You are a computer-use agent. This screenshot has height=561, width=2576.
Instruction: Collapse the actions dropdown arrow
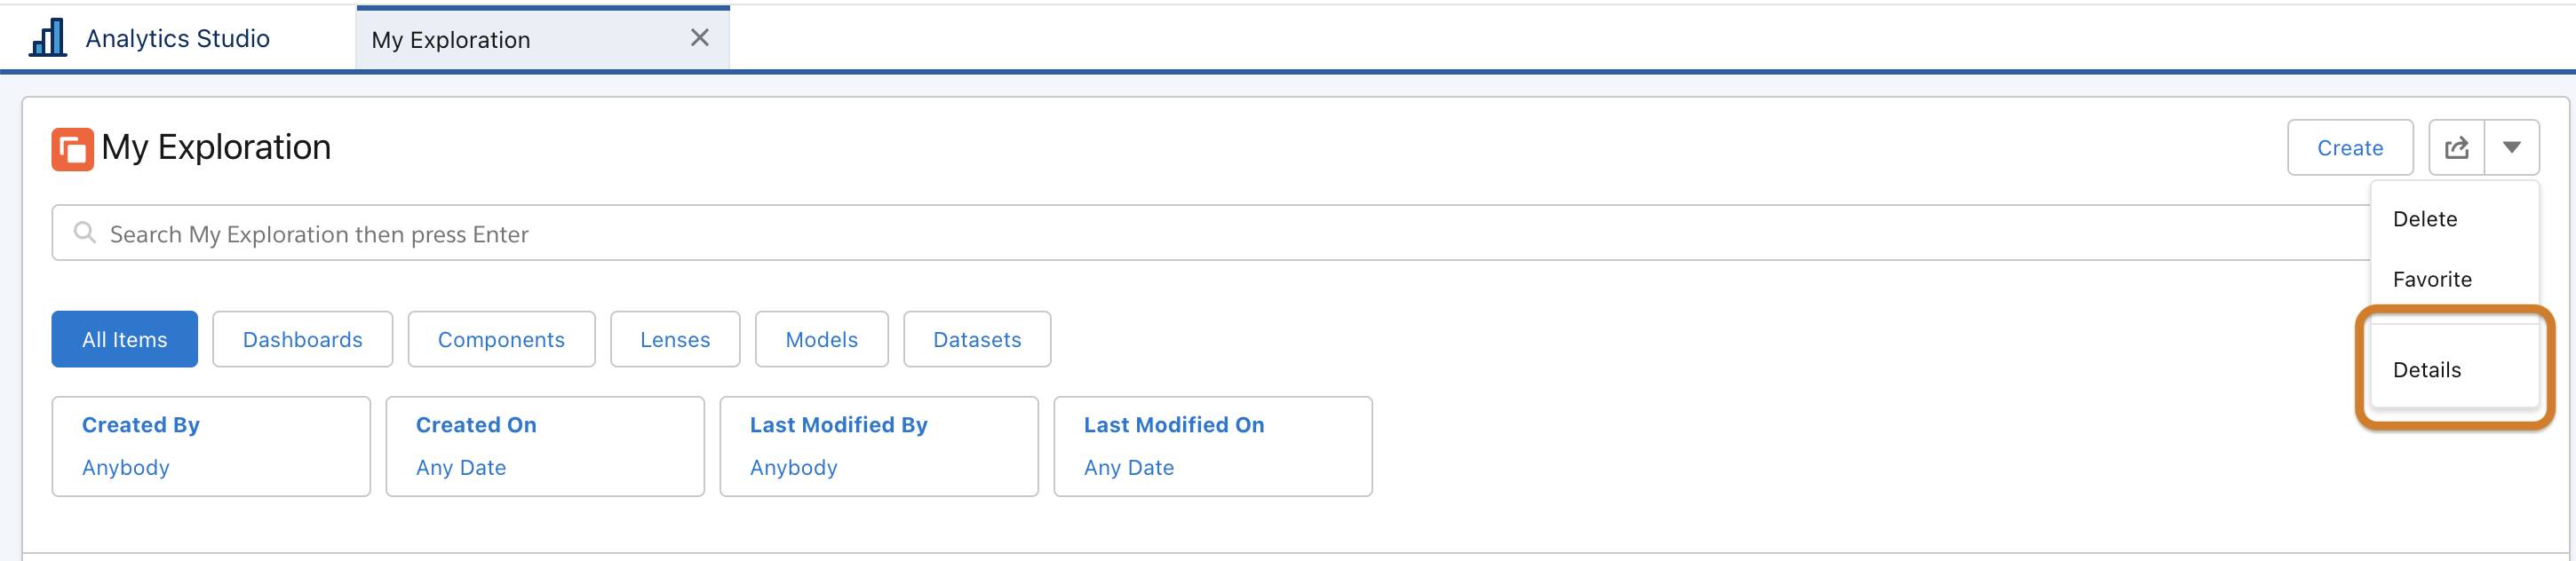click(x=2511, y=148)
